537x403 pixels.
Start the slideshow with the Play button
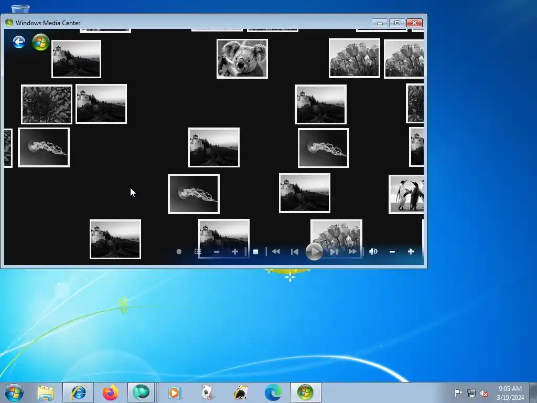[314, 252]
